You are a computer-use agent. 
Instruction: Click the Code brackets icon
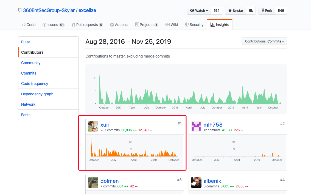pos(24,25)
